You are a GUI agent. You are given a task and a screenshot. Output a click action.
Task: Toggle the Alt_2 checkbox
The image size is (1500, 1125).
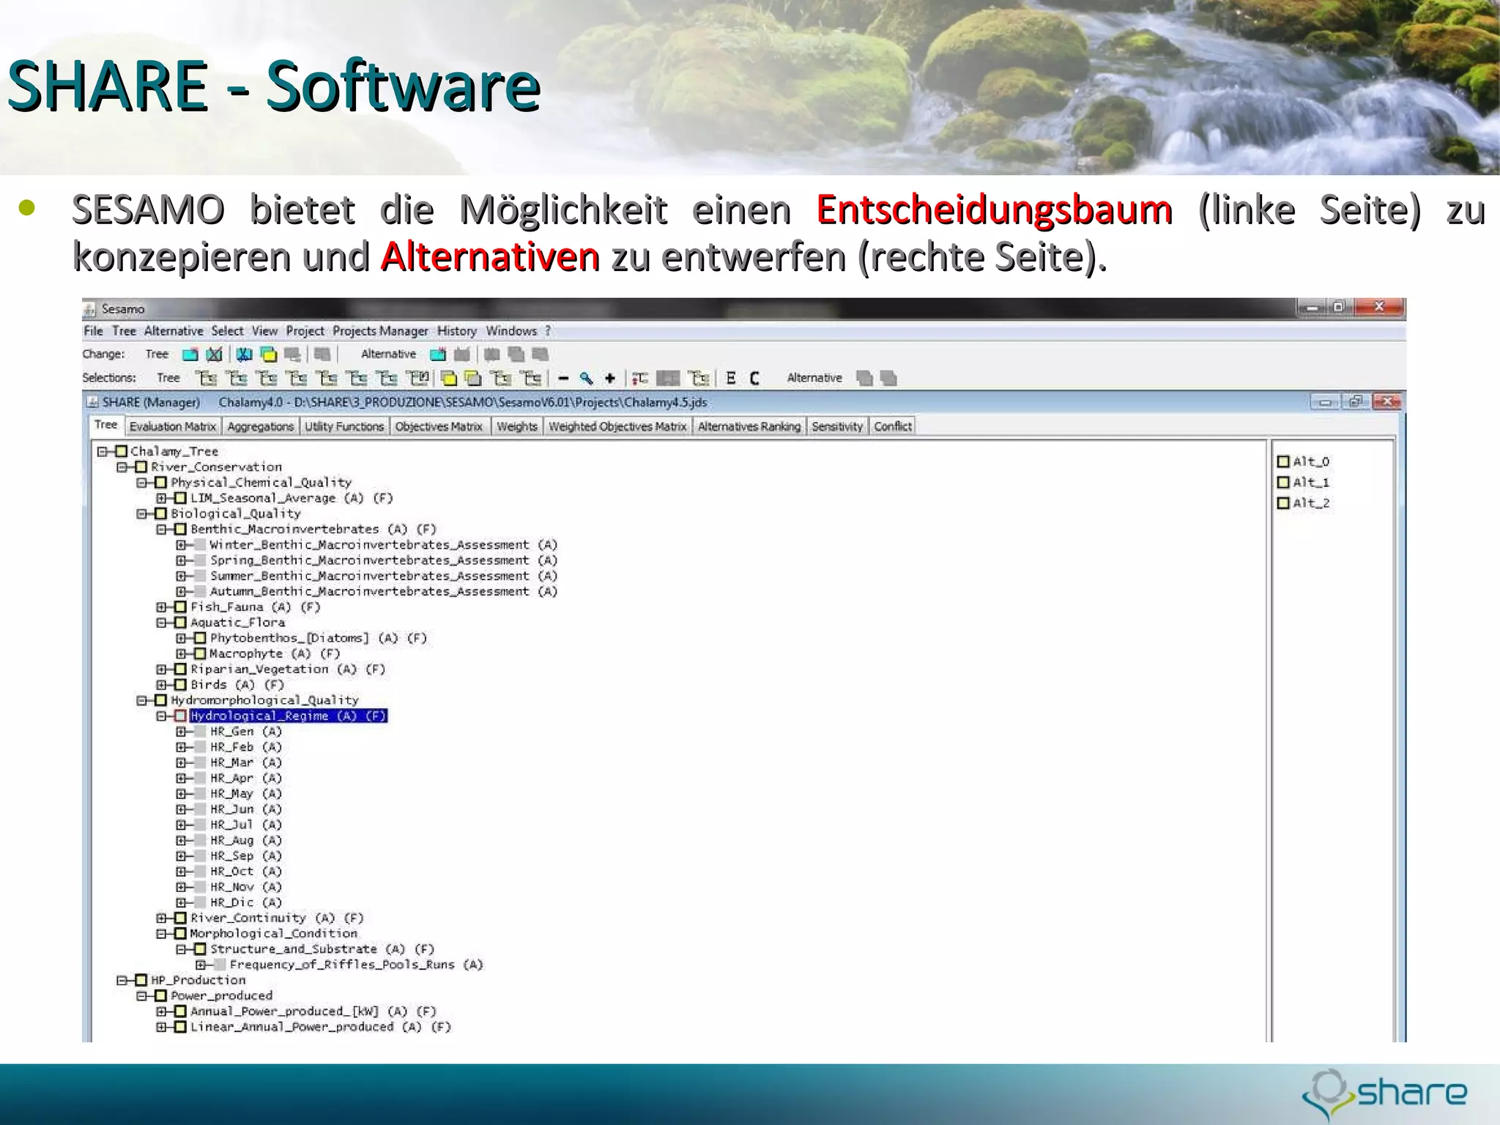click(1283, 503)
